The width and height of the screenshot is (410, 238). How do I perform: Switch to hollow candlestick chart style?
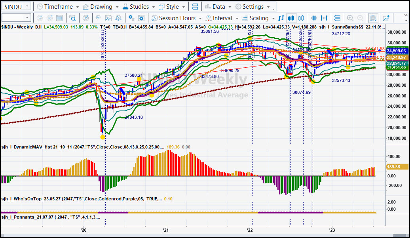tap(301, 18)
